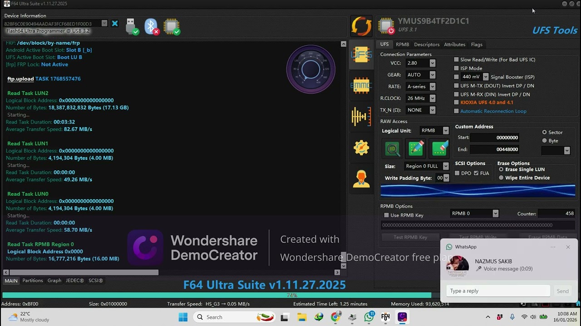Switch to the RPMB tab
Viewport: 581px width, 326px height.
coord(402,44)
